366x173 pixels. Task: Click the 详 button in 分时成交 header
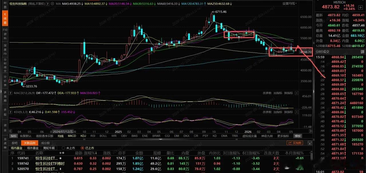coord(362,52)
